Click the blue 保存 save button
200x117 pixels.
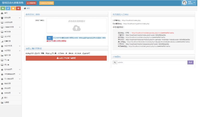(50, 38)
